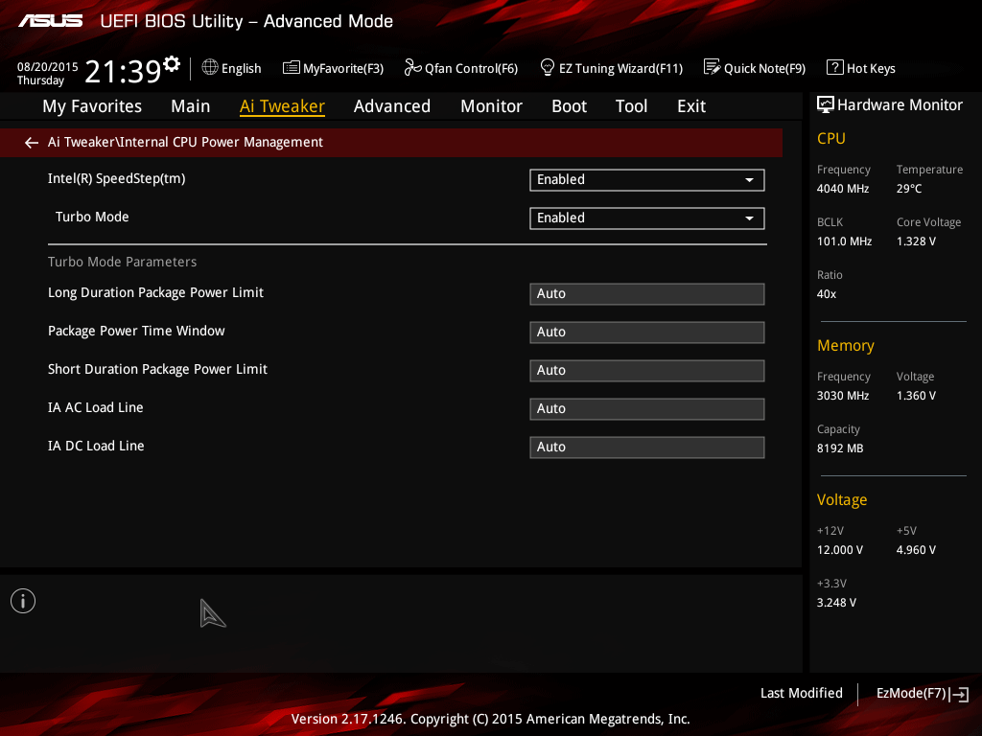Click the MyFavorite list icon
Image resolution: width=982 pixels, height=736 pixels.
292,68
